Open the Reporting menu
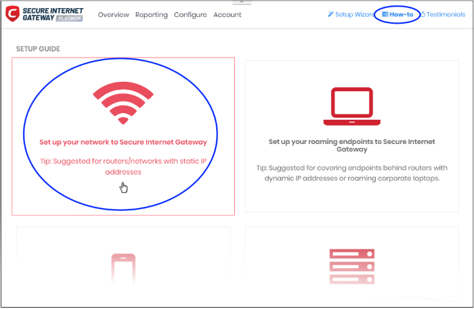 151,15
